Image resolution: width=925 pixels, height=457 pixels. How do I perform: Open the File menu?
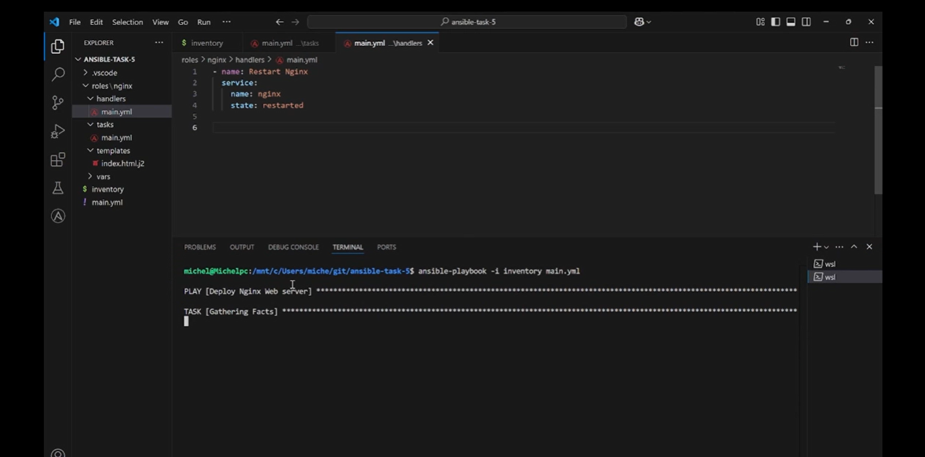click(75, 22)
